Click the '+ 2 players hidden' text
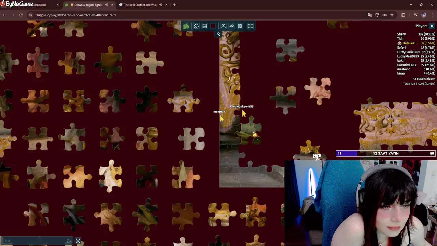The width and height of the screenshot is (437, 246). [x=423, y=79]
